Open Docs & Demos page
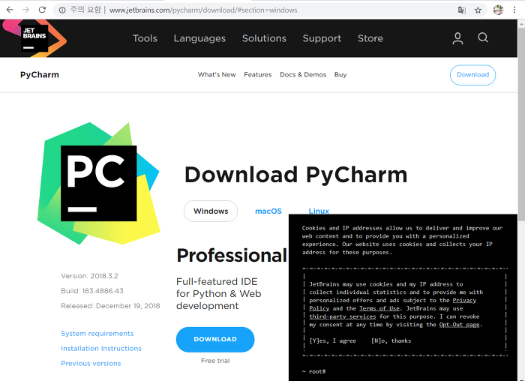Viewport: 525px width, 381px height. click(x=303, y=75)
